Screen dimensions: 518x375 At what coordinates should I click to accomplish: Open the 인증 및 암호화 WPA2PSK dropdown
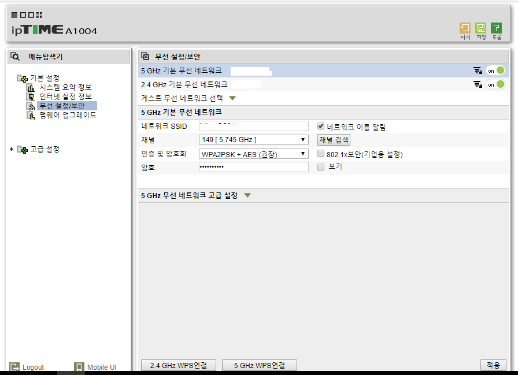253,154
